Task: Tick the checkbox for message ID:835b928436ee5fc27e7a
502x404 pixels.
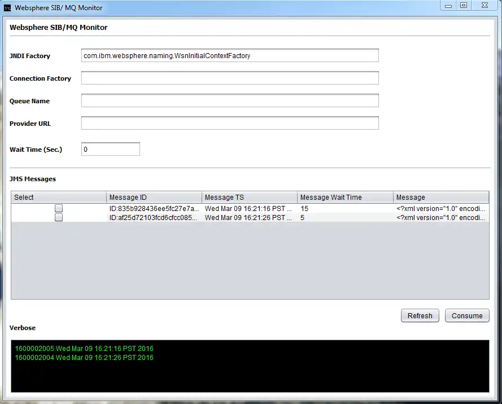Action: point(59,209)
